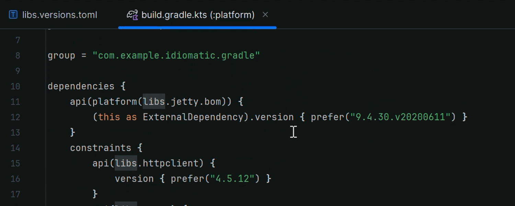Click line number 10 in the gutter
Image resolution: width=515 pixels, height=206 pixels.
pyautogui.click(x=15, y=86)
